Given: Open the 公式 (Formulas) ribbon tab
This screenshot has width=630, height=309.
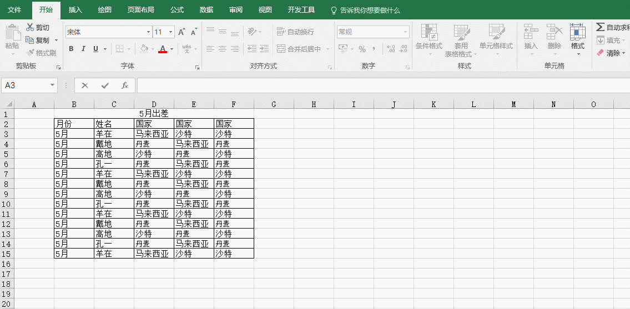Looking at the screenshot, I should (x=177, y=10).
